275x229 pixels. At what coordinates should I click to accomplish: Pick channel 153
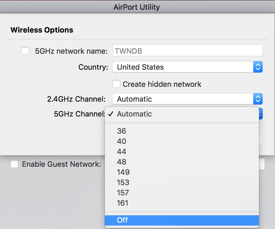(182, 182)
